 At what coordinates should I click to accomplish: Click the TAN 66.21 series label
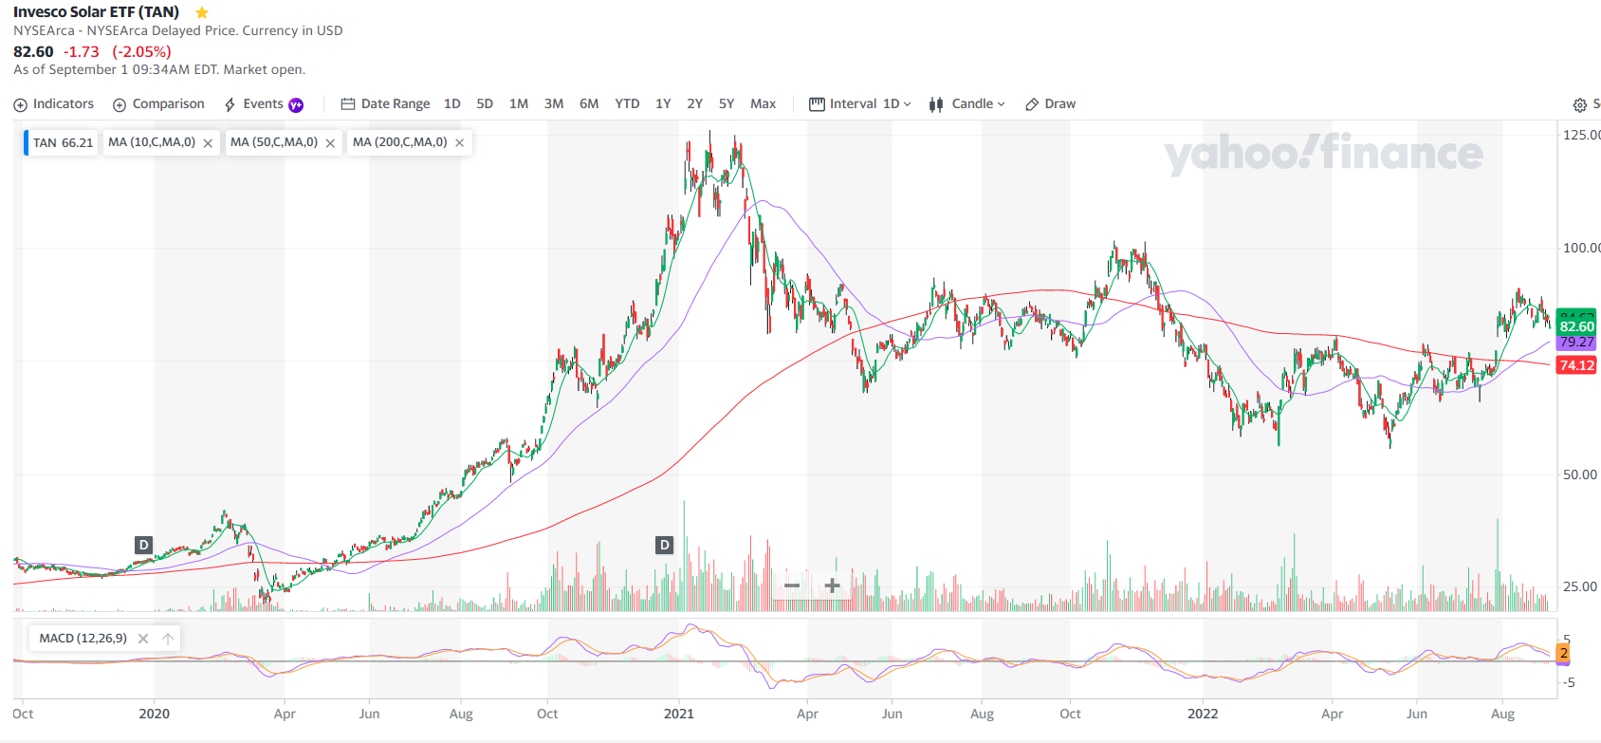point(63,143)
